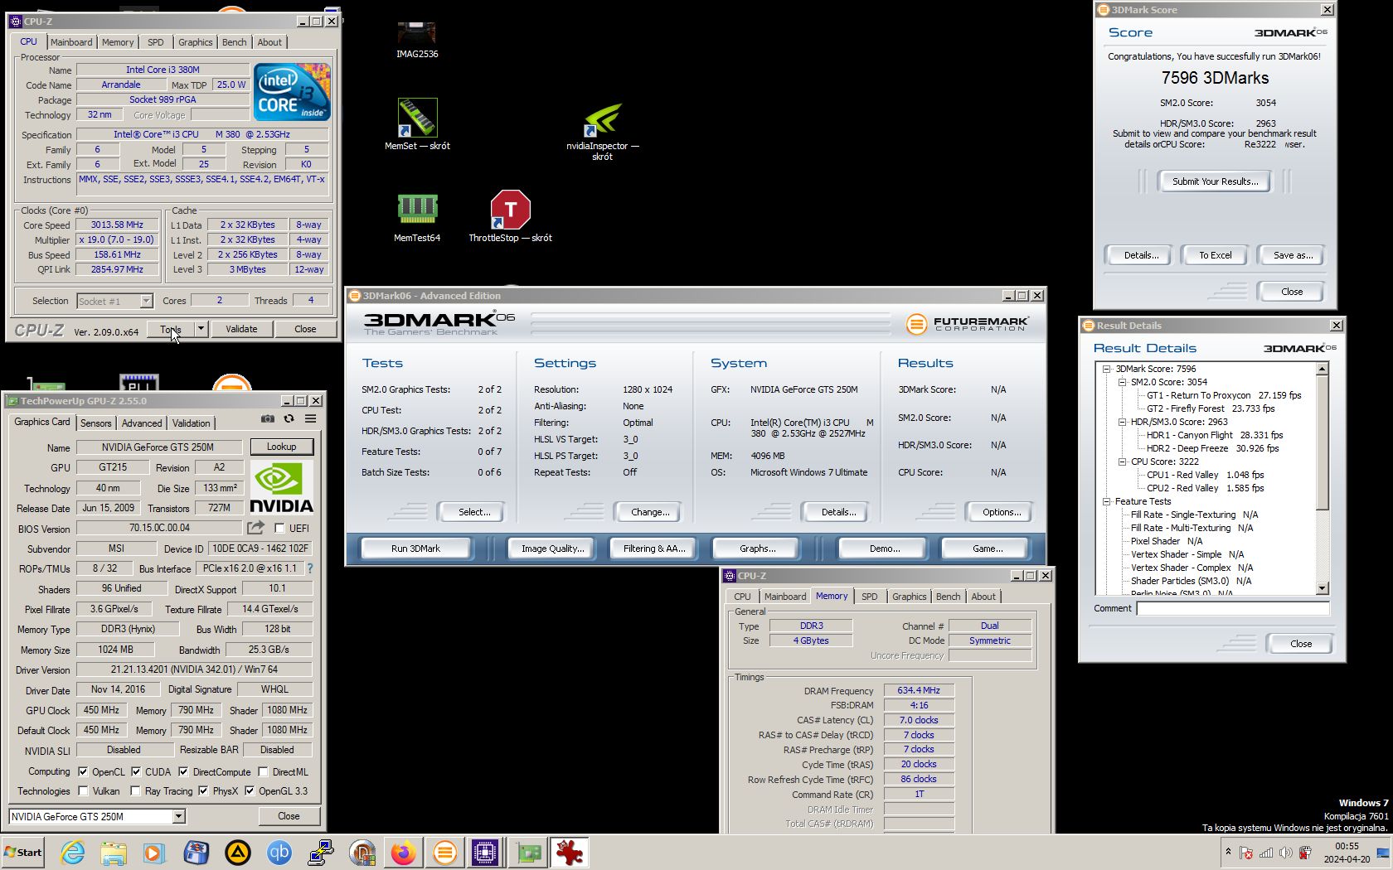Open the GPU-Z hamburger menu icon
This screenshot has height=870, width=1393.
pos(310,419)
